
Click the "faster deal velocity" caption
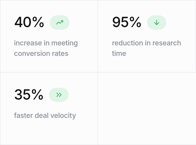click(45, 115)
